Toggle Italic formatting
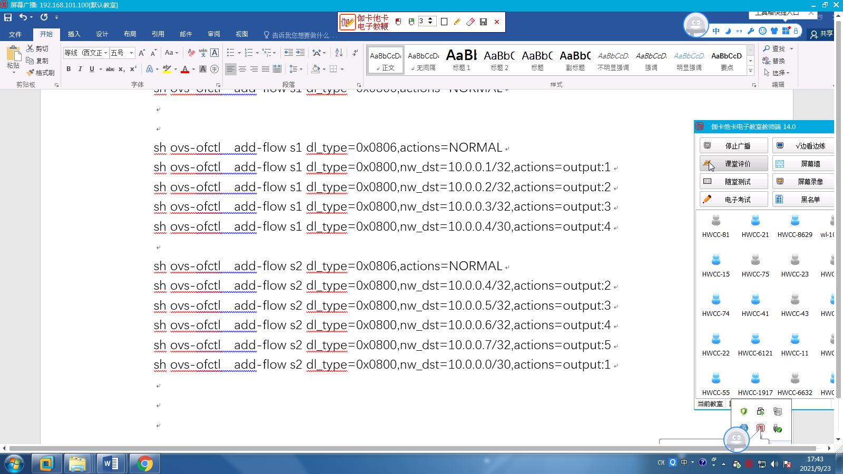This screenshot has width=843, height=474. (80, 69)
